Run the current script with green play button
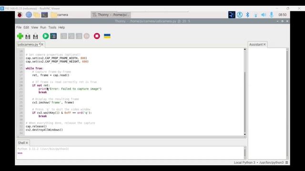This screenshot has height=171, width=305. 46,36
